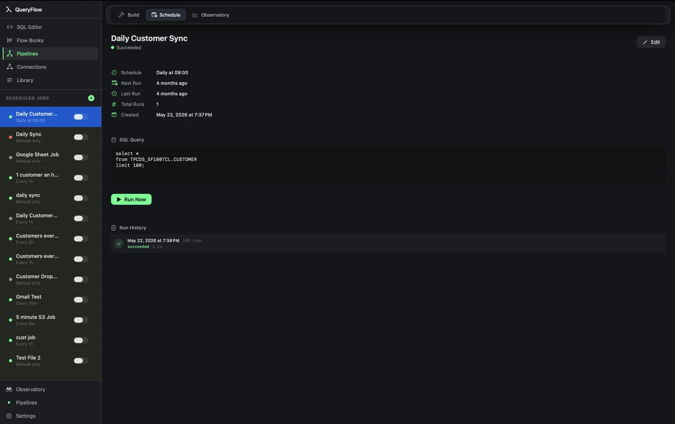
Task: Click the Last Run history icon
Action: pos(114,94)
